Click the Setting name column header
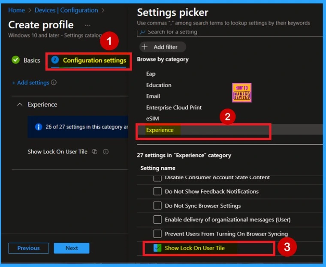326x267 pixels. (157, 168)
